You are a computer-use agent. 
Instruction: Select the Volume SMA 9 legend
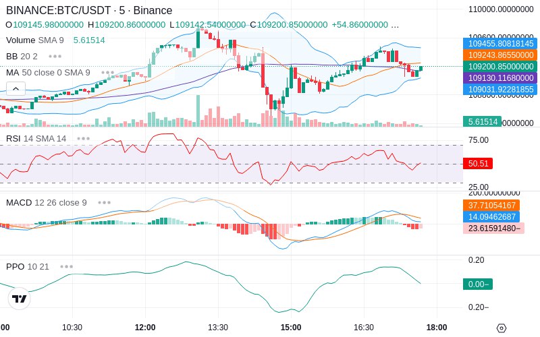point(35,40)
